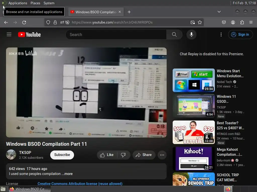Click the RTINGS com R&D channel name
Image resolution: width=257 pixels, height=192 pixels.
tap(228, 134)
